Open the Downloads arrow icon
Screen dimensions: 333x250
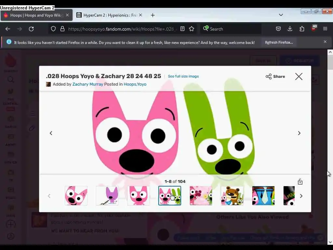click(x=290, y=29)
